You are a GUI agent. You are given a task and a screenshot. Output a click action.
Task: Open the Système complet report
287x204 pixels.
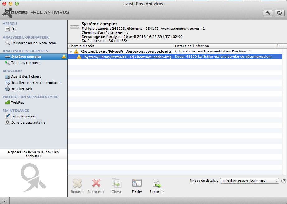click(x=34, y=57)
